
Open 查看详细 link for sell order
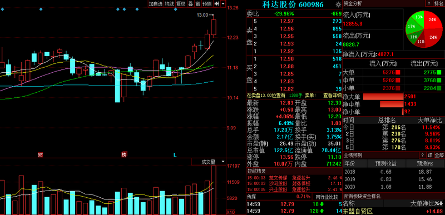[332, 96]
